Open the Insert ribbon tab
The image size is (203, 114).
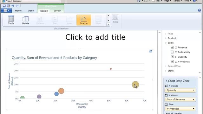[31, 10]
